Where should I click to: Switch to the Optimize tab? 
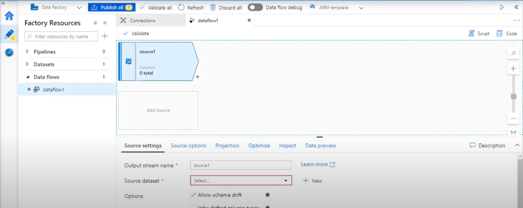point(259,146)
